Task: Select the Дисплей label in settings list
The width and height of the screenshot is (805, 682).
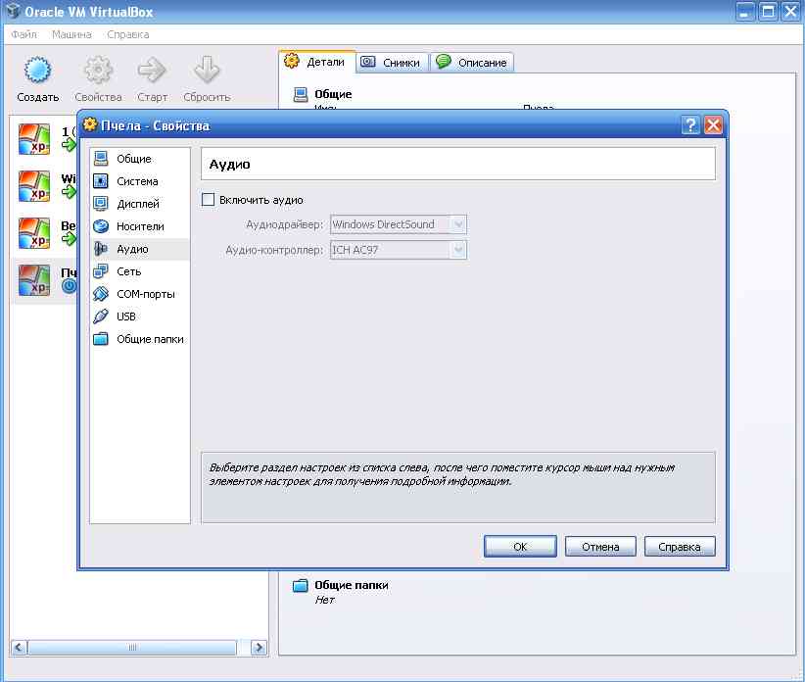Action: tap(137, 204)
